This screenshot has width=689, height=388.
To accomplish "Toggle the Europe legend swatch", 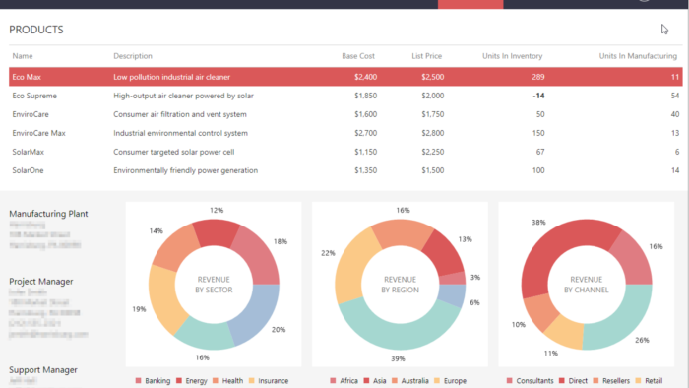I will (437, 380).
